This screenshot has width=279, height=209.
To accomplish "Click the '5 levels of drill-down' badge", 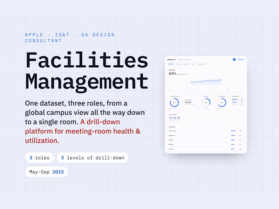I will (x=92, y=158).
